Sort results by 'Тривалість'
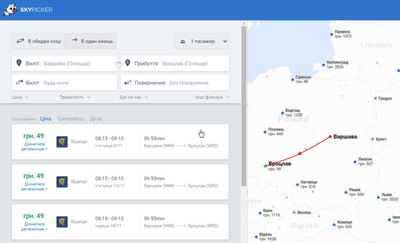 click(x=70, y=119)
